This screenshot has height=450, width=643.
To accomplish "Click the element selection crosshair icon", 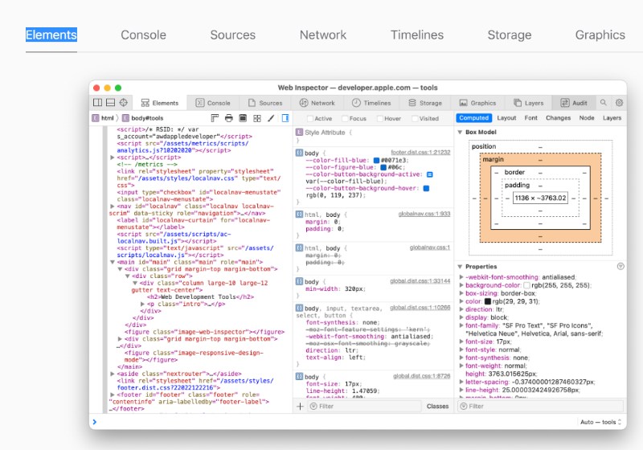I will coord(123,103).
